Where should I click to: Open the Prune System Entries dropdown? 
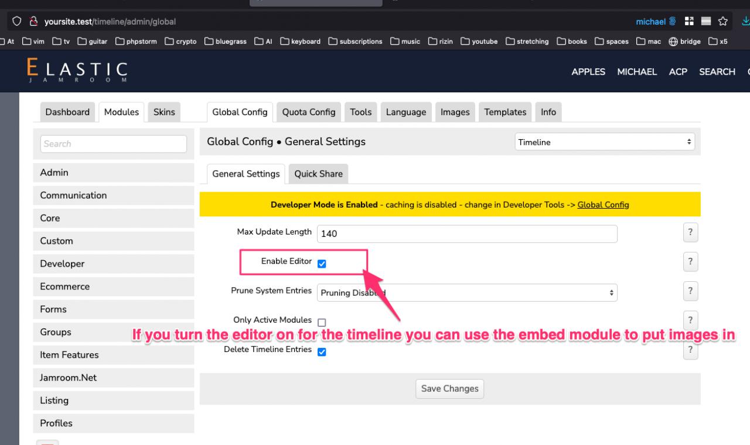point(467,293)
